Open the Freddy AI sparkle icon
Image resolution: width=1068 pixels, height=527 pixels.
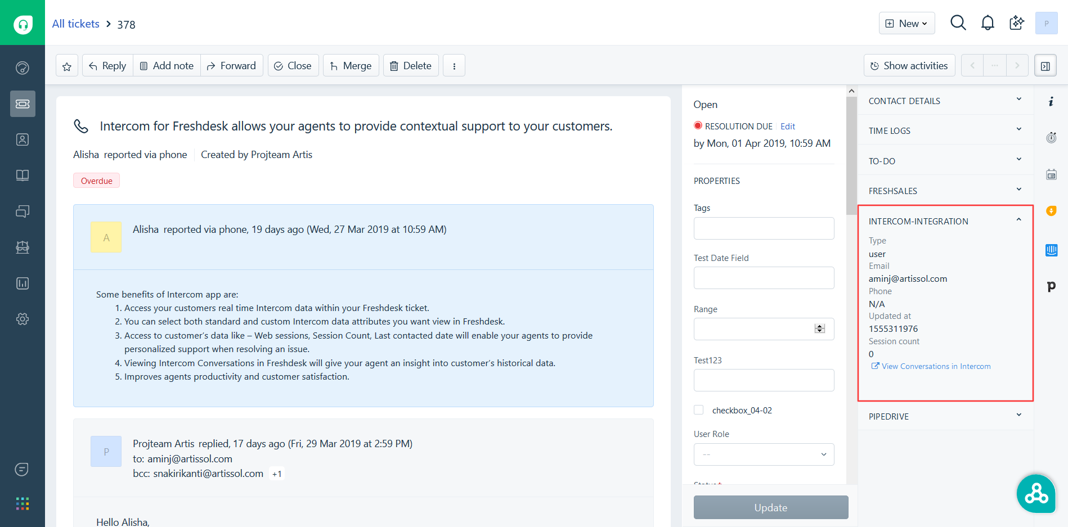click(x=1017, y=23)
